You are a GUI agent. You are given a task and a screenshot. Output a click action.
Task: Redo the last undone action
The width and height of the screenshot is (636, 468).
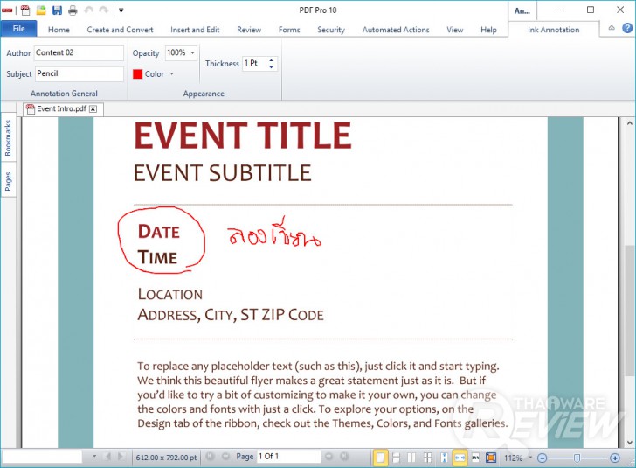[104, 10]
